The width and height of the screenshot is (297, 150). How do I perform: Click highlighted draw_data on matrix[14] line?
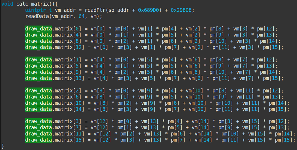point(38,109)
